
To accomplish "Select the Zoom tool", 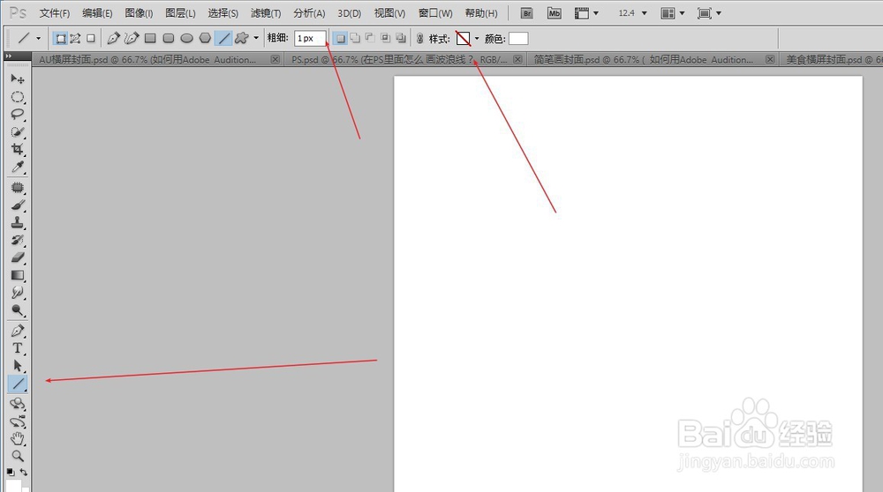I will [x=18, y=456].
